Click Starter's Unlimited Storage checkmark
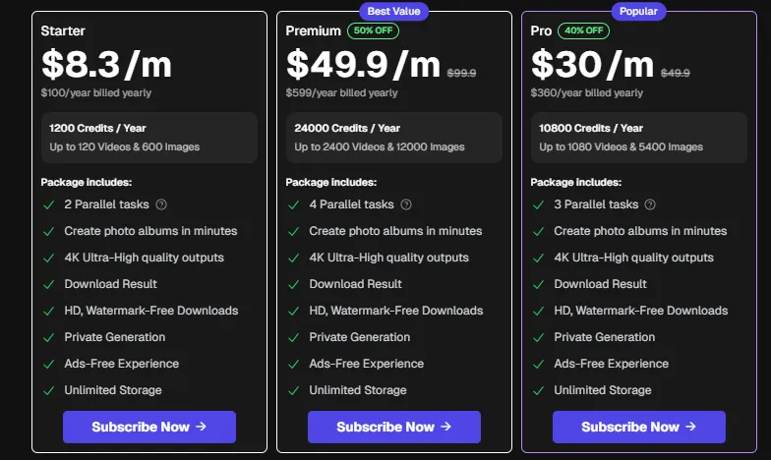Screen dimensions: 771x460 tap(47, 390)
